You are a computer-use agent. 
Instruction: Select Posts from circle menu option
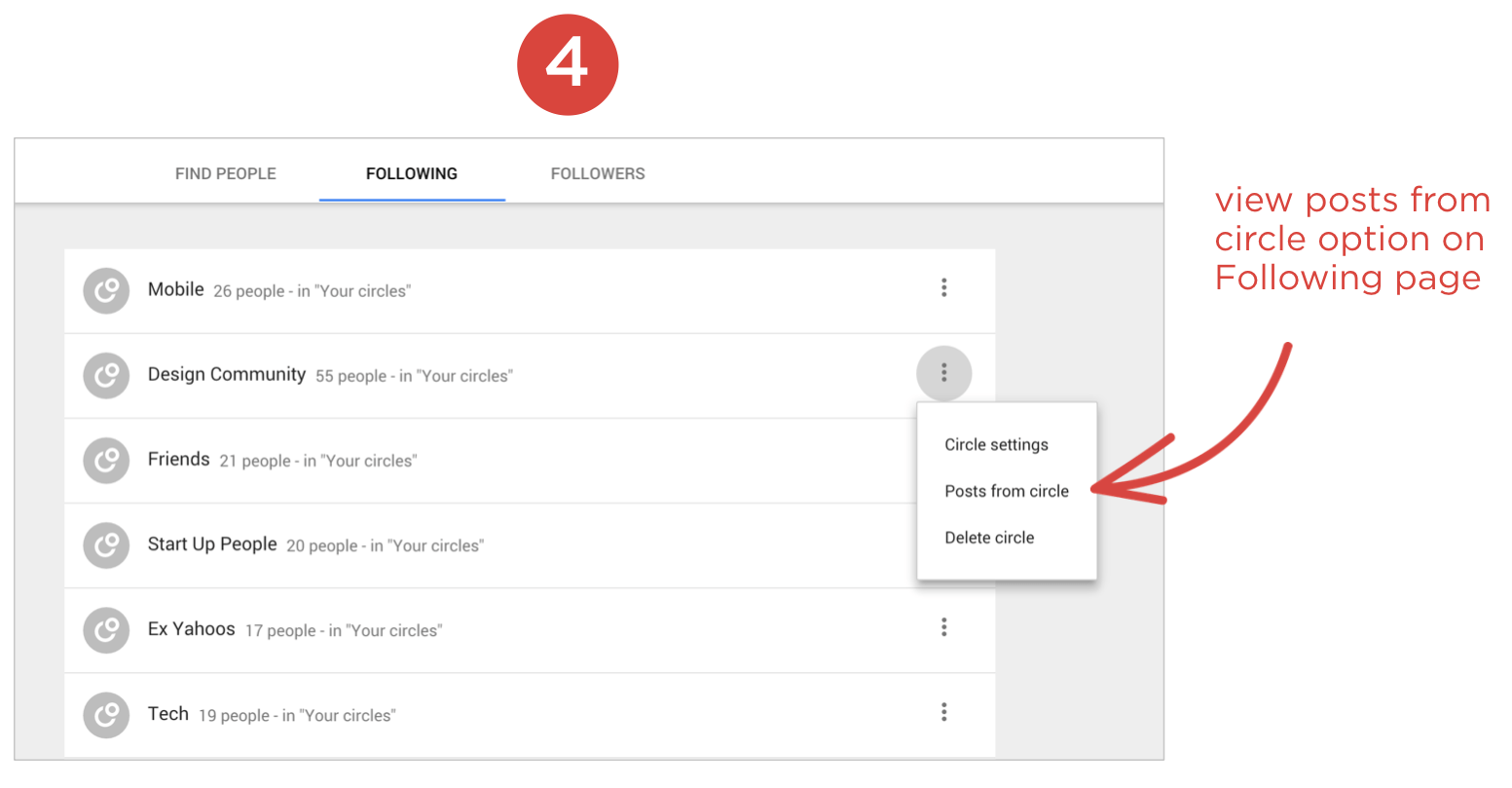pos(1007,491)
